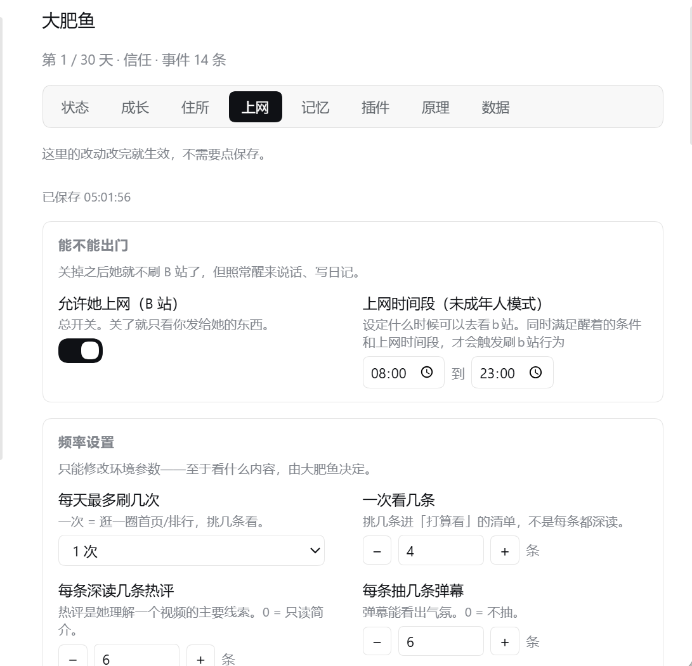Switch to the 原理 tab
Image resolution: width=692 pixels, height=666 pixels.
coord(435,107)
